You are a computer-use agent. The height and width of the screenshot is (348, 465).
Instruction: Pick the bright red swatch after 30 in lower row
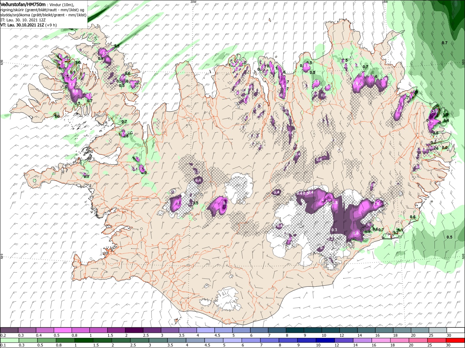coord(455,340)
